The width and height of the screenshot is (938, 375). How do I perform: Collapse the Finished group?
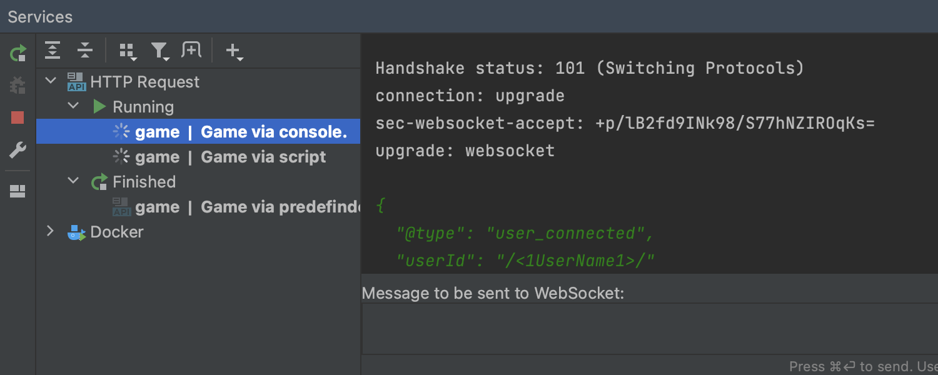pos(74,181)
